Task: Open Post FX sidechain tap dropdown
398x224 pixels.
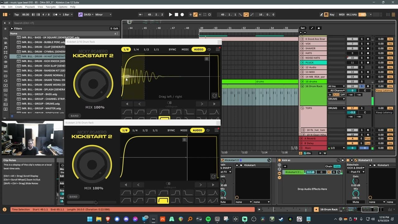Action: (x=356, y=172)
